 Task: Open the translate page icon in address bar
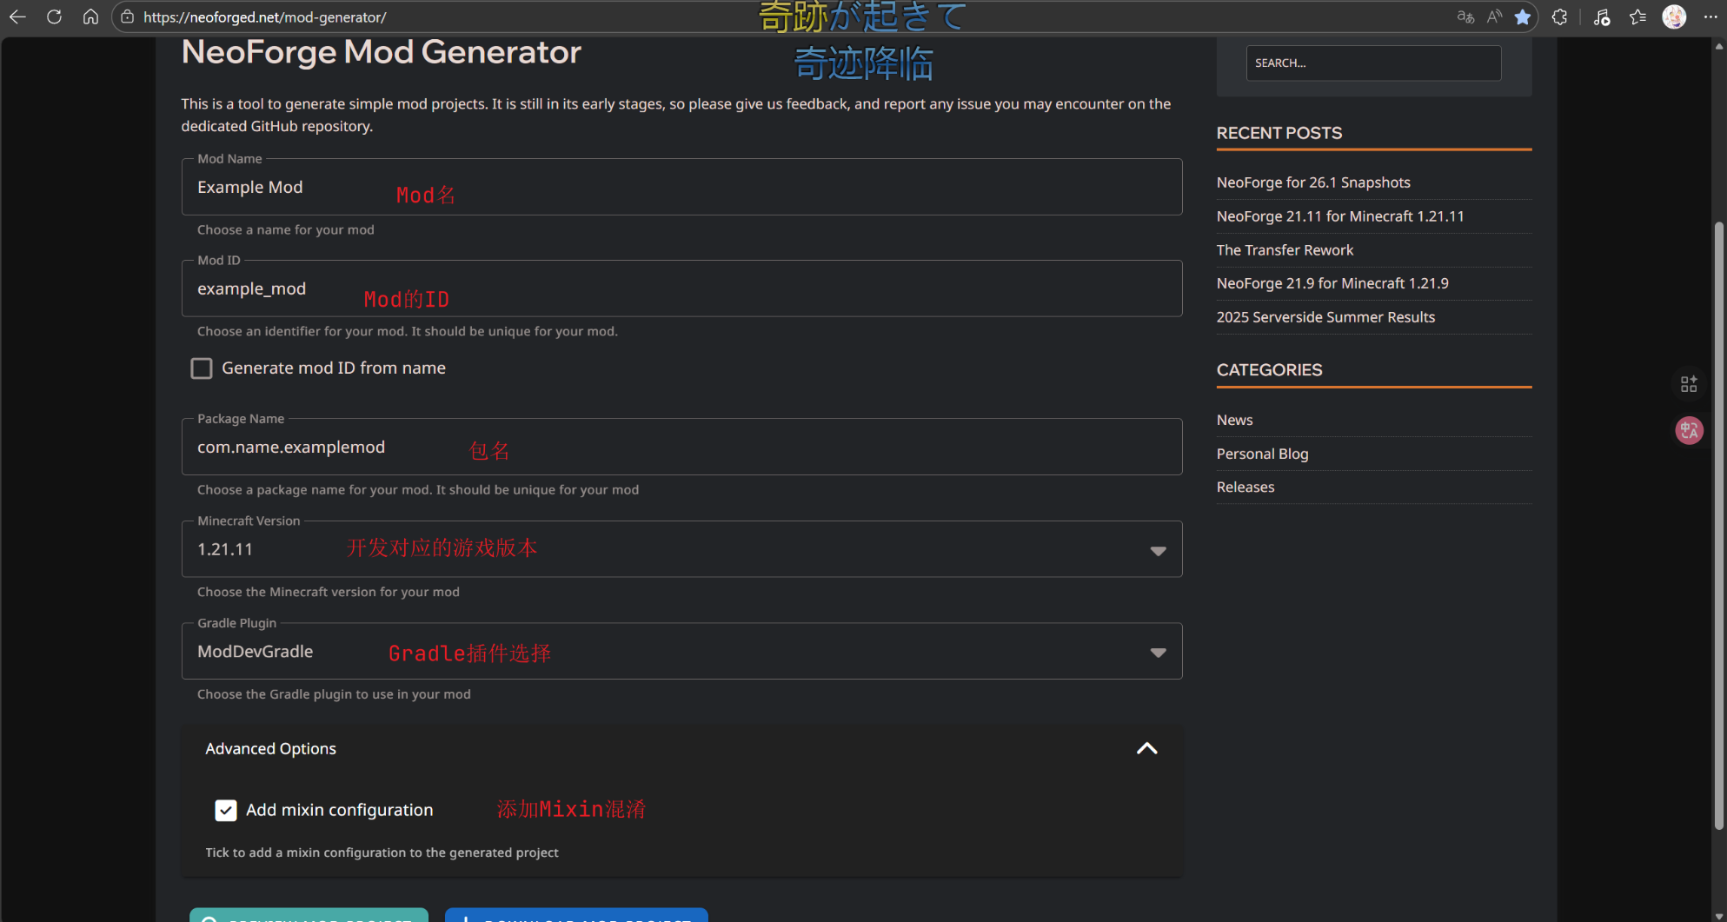coord(1465,17)
